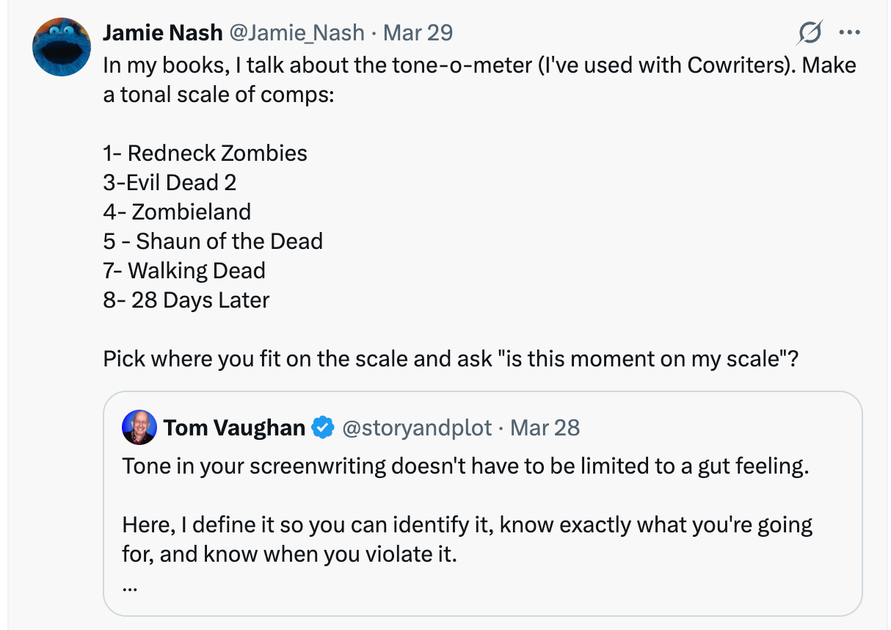Click Tom Vaughan's small profile photo
Image resolution: width=891 pixels, height=630 pixels.
[139, 427]
